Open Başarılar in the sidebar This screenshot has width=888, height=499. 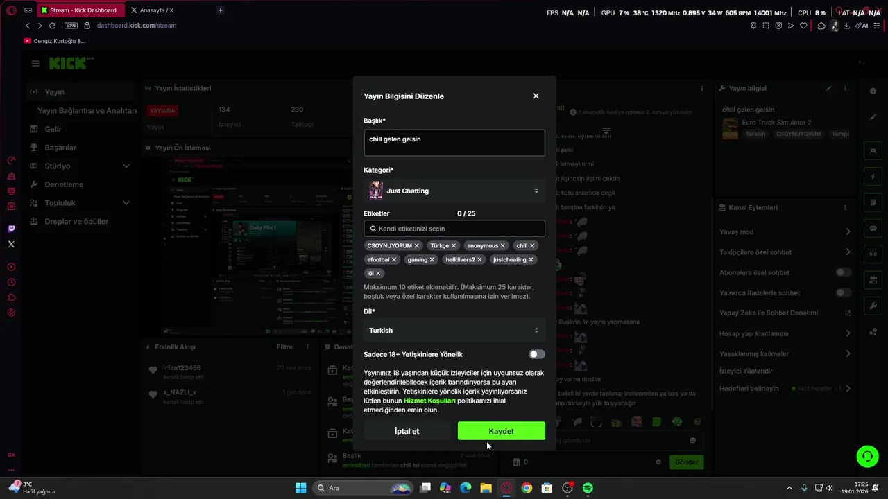pyautogui.click(x=81, y=148)
